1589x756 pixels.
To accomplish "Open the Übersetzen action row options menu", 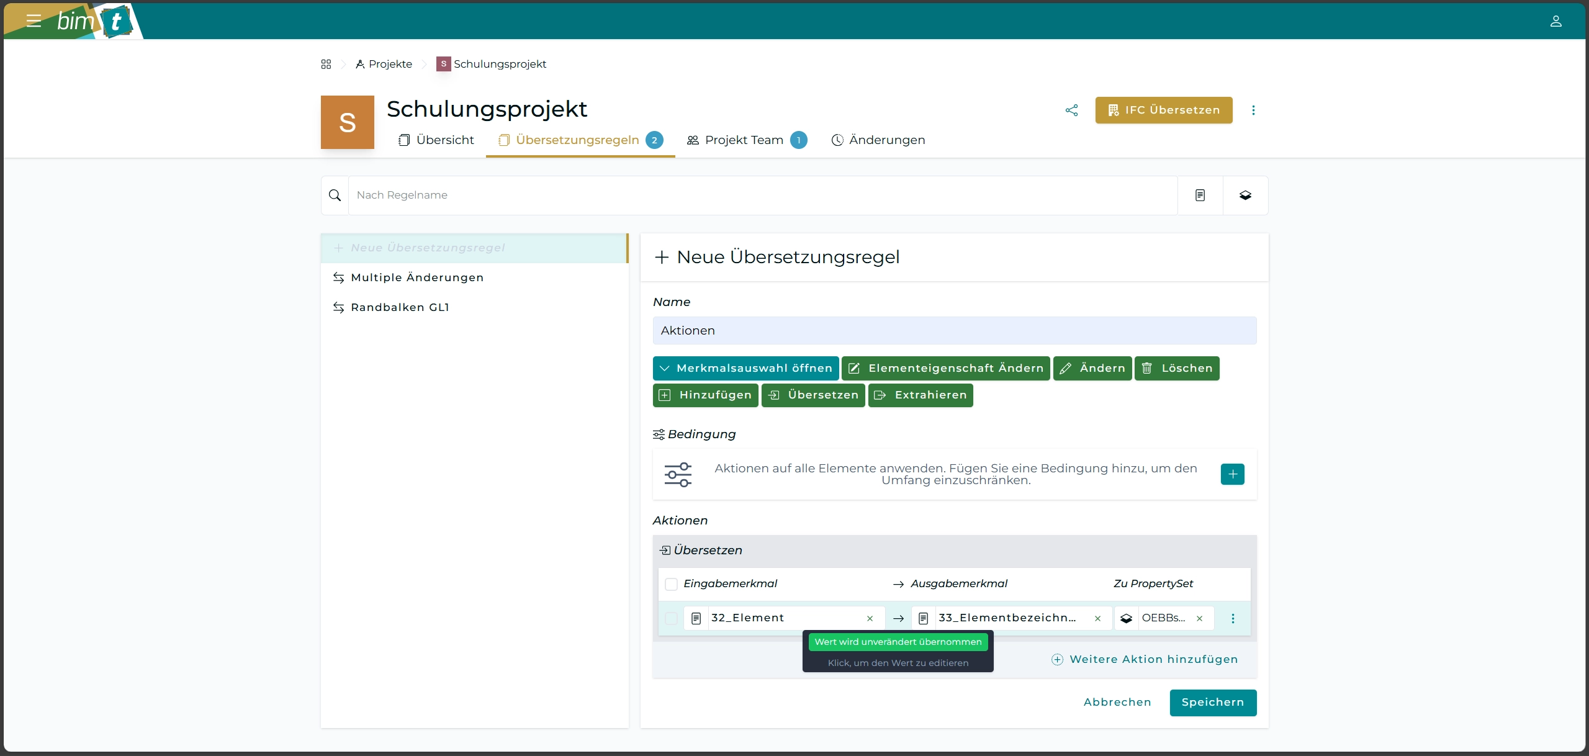I will click(1233, 618).
